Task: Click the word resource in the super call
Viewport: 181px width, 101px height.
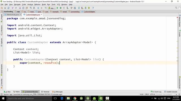Action: [x=50, y=63]
